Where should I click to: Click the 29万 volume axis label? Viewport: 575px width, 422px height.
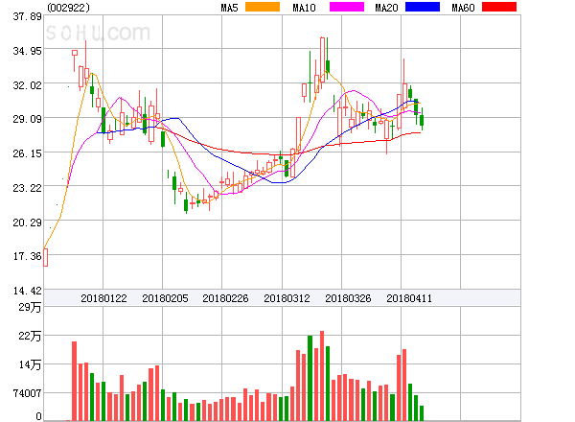coord(30,307)
